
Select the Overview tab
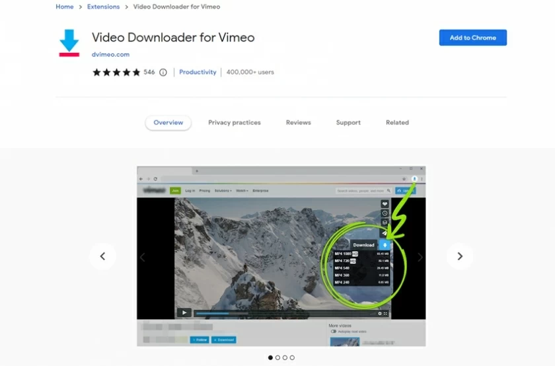[168, 122]
